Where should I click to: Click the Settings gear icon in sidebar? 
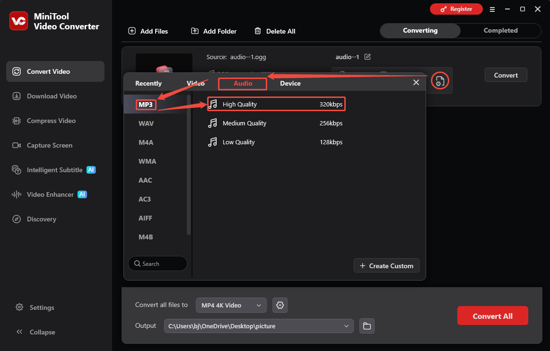coord(19,307)
